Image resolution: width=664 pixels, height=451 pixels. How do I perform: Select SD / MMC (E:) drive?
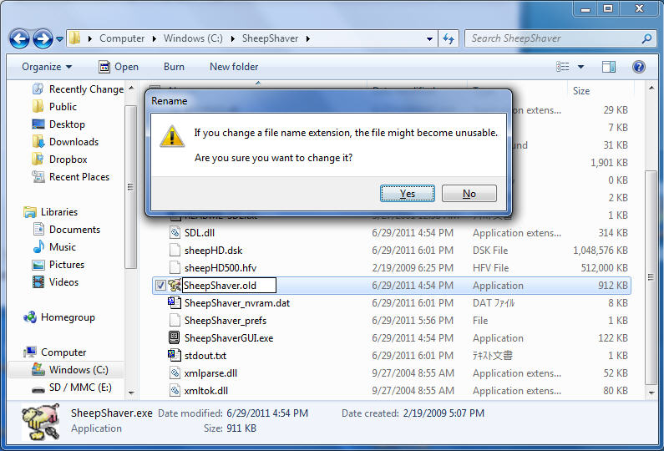coord(72,388)
